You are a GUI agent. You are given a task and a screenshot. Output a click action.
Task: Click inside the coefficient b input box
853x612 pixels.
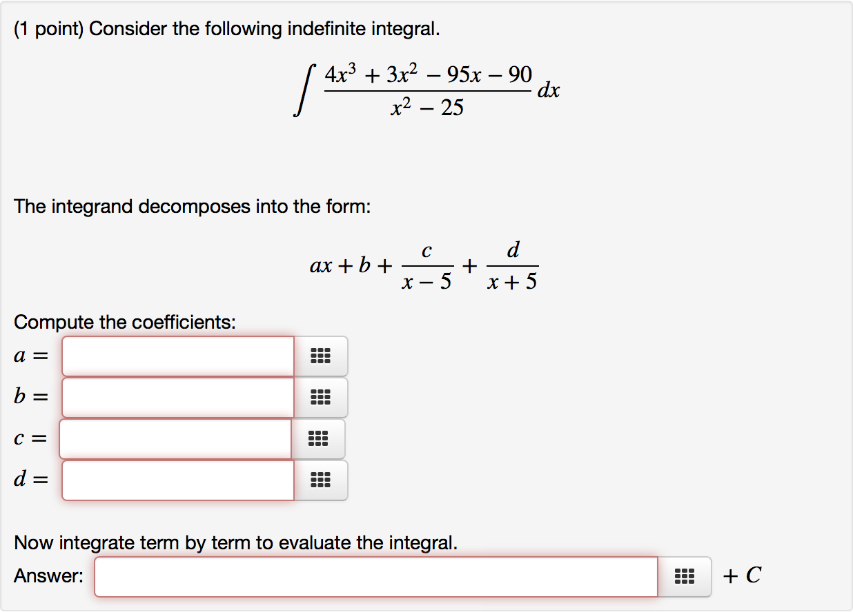[x=176, y=398]
